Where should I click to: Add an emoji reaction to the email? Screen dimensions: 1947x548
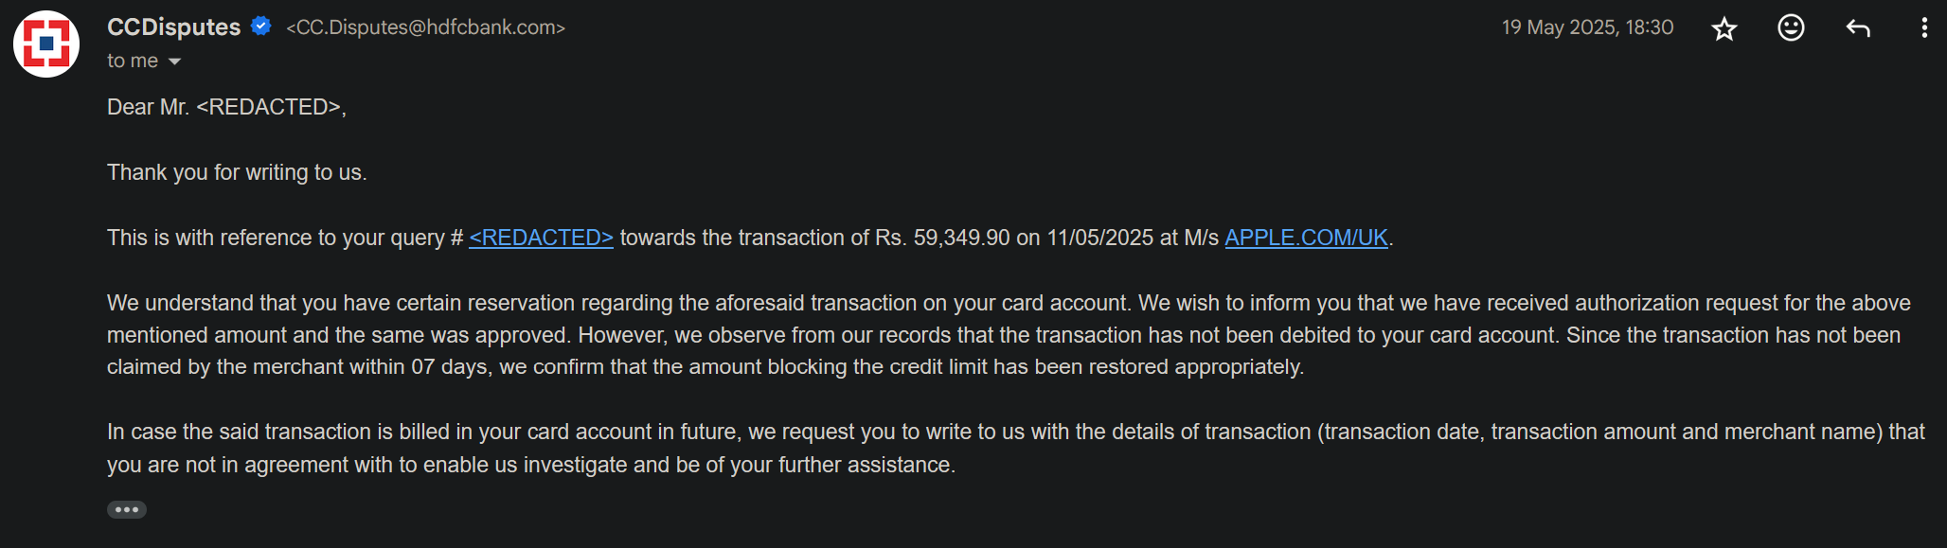point(1791,27)
